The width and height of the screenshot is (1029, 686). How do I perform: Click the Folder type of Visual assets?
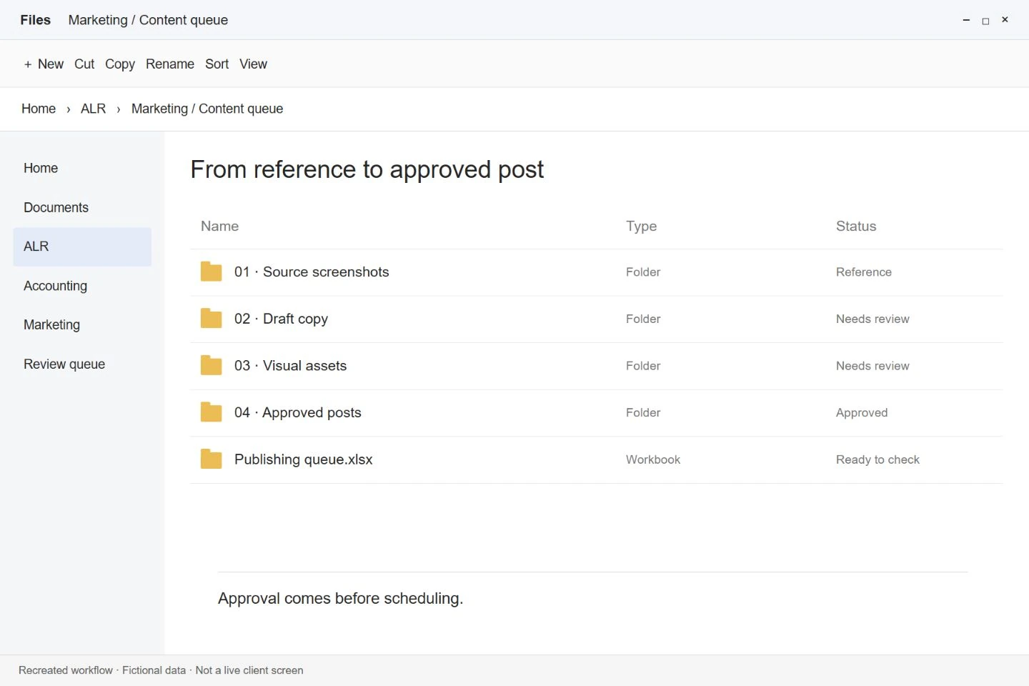643,366
